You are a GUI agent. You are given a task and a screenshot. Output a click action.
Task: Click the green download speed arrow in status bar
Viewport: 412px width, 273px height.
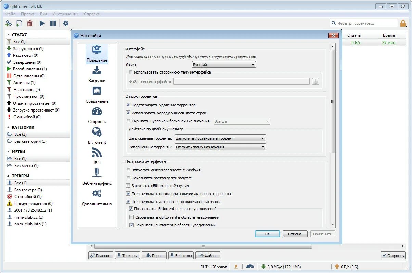click(x=263, y=266)
